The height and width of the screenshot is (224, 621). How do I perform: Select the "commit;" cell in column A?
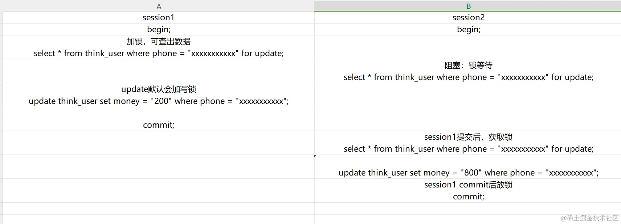click(x=159, y=125)
